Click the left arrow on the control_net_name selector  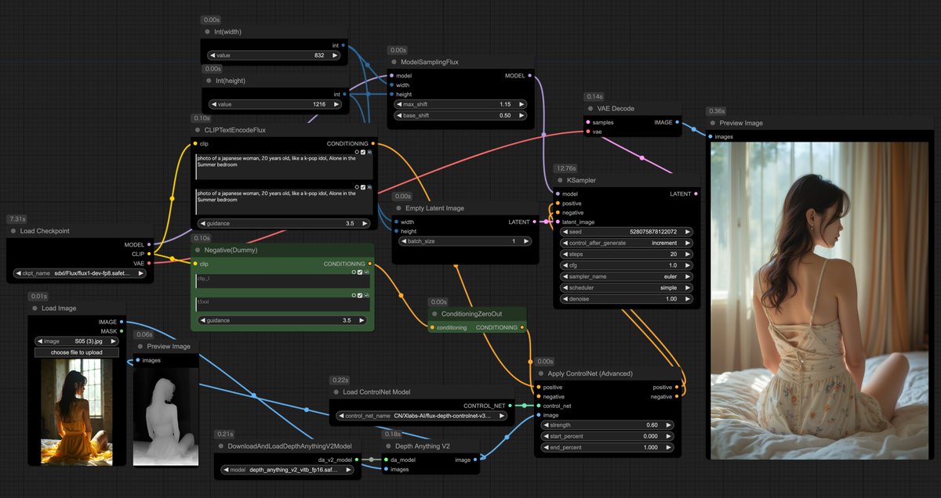(341, 416)
